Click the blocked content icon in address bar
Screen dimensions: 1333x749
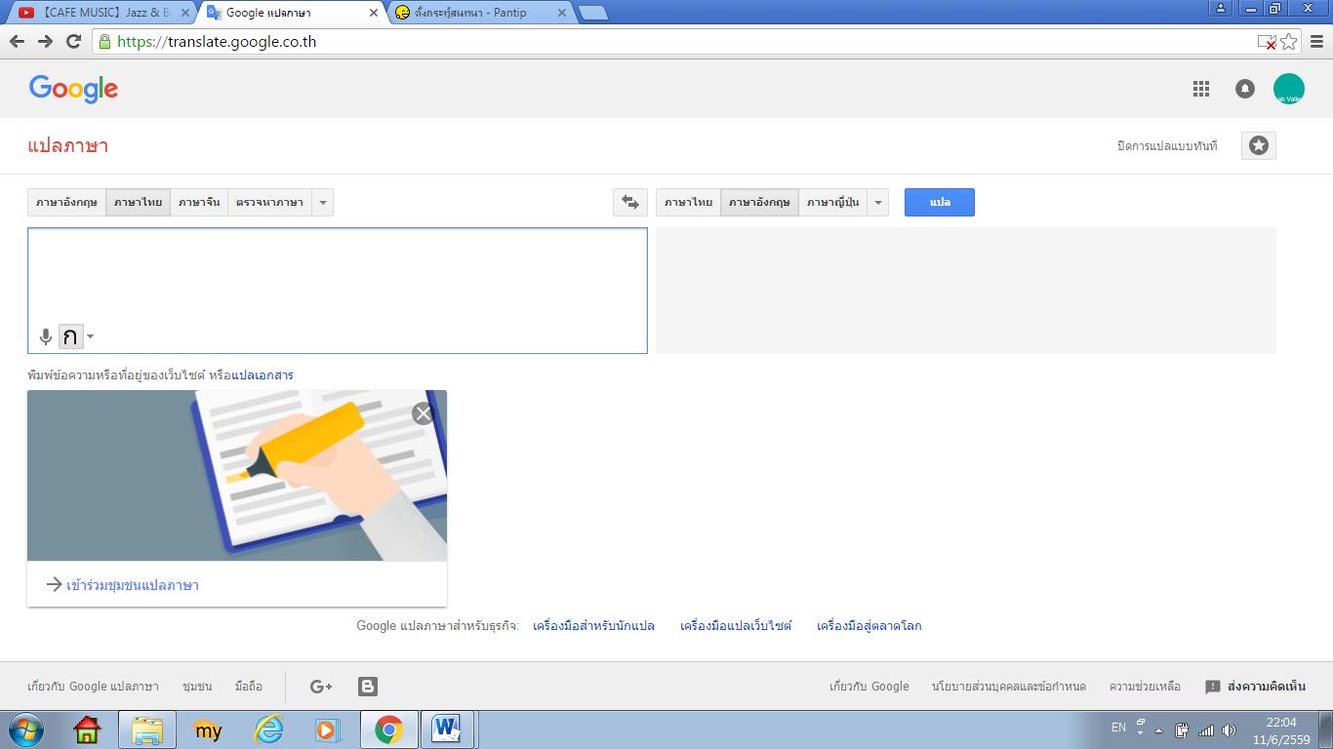pos(1267,42)
